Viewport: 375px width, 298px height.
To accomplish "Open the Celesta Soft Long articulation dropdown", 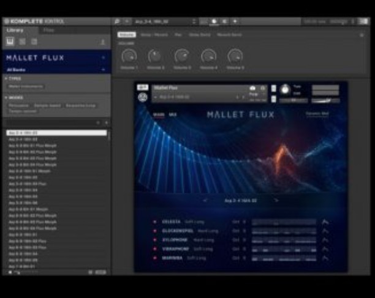I will [195, 222].
